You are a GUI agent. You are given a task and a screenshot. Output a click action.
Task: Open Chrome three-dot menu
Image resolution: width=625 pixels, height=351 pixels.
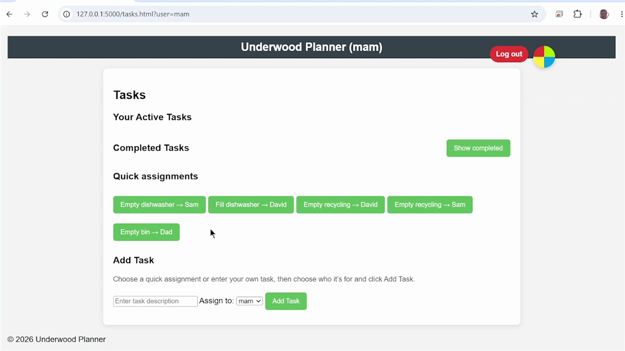tap(622, 14)
